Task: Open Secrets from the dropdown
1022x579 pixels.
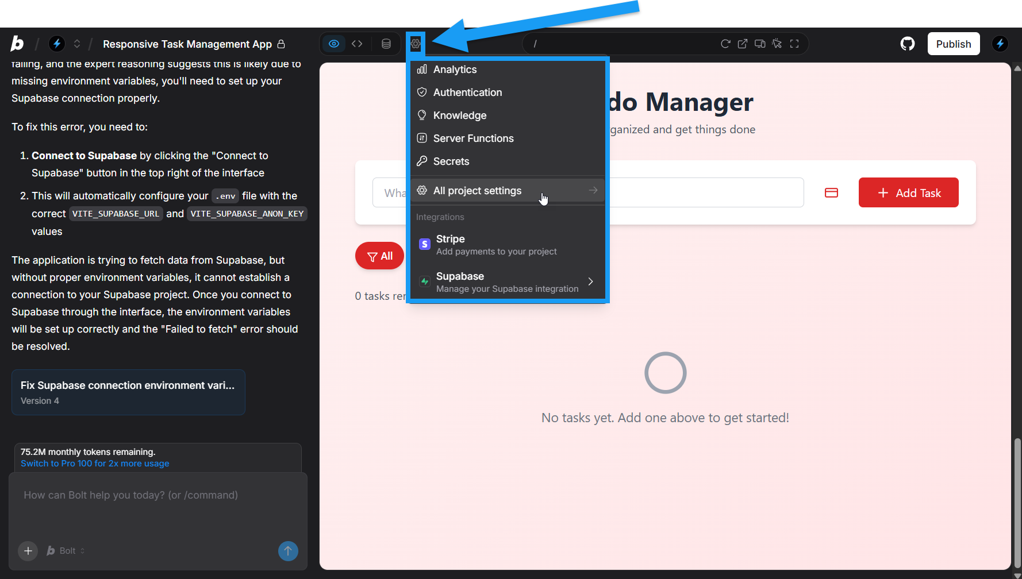Action: [508, 161]
